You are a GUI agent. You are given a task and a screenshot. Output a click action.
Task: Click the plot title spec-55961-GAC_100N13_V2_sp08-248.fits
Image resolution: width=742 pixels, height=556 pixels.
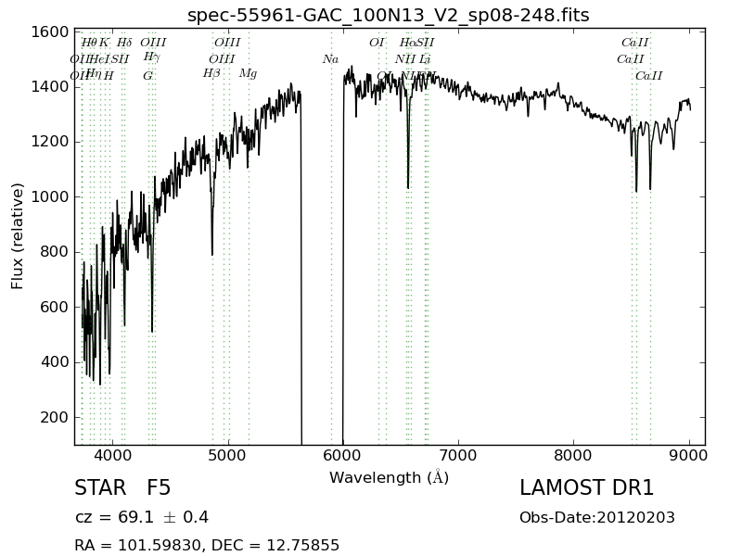[388, 15]
